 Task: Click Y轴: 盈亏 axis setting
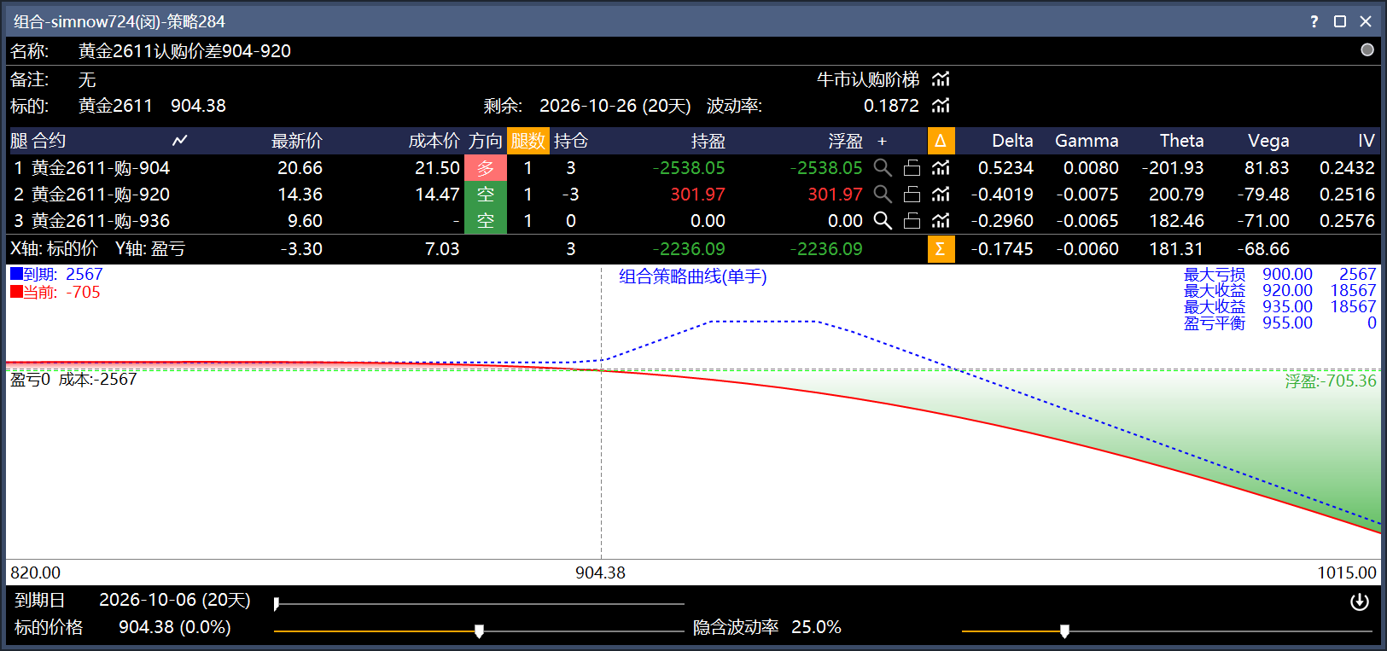pos(150,249)
